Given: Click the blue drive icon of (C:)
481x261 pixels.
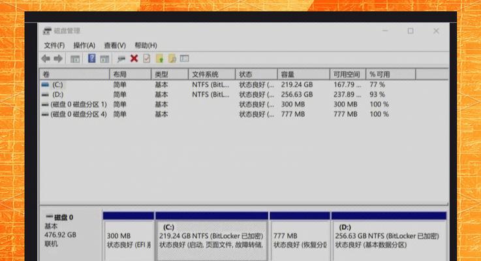Looking at the screenshot, I should point(45,85).
